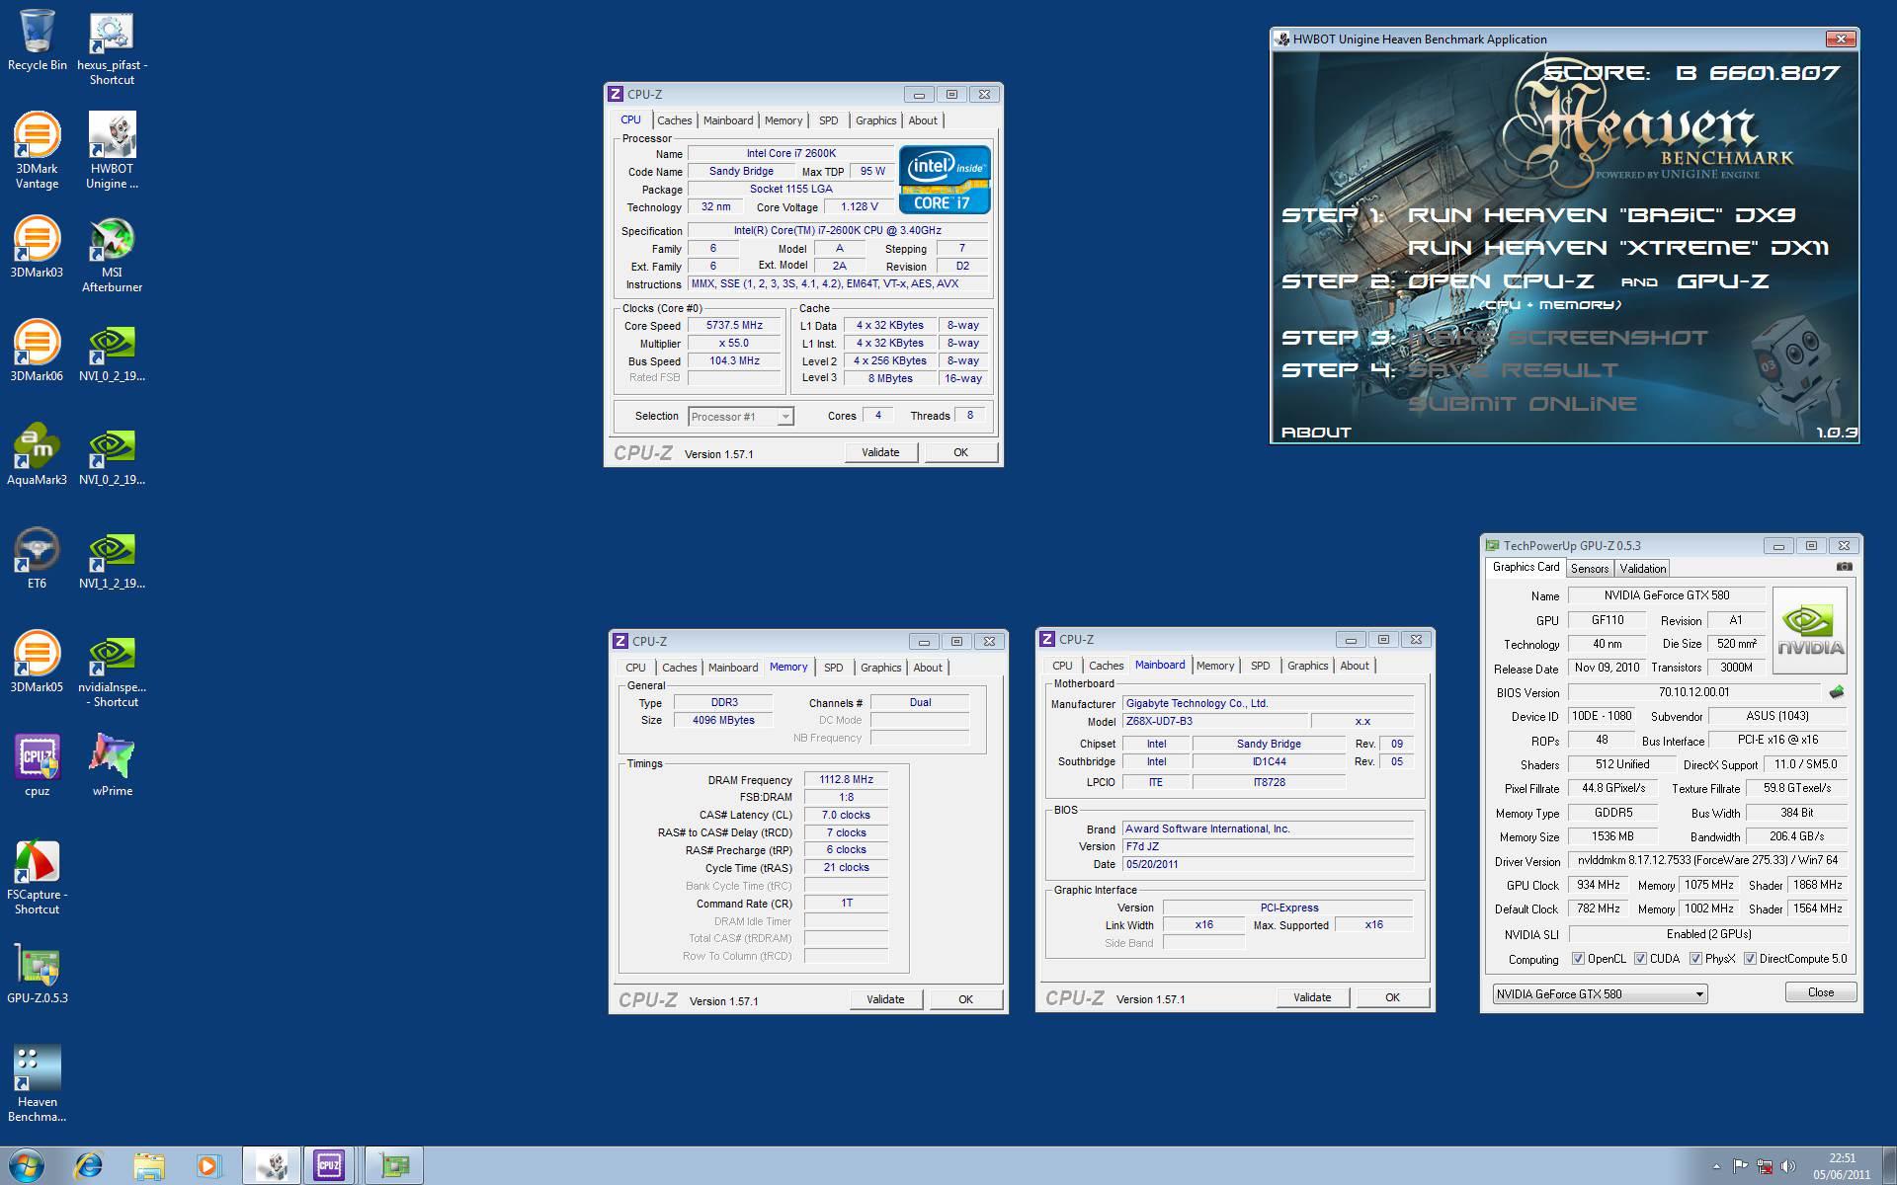Image resolution: width=1897 pixels, height=1185 pixels.
Task: Open the FSCapture shortcut icon
Action: [37, 877]
